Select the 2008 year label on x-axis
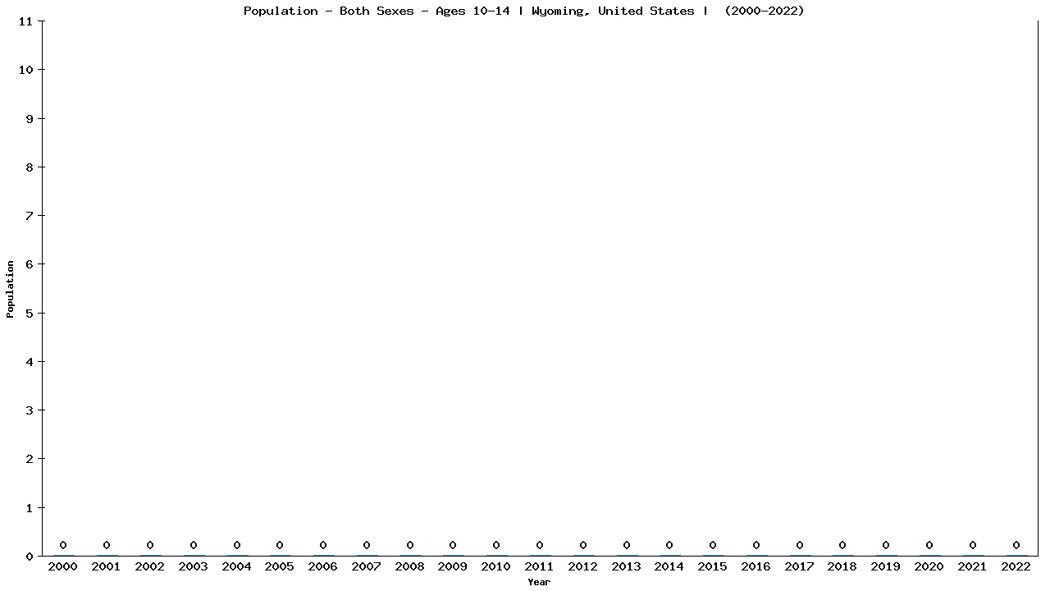Screen dimensions: 1050x591 (410, 566)
